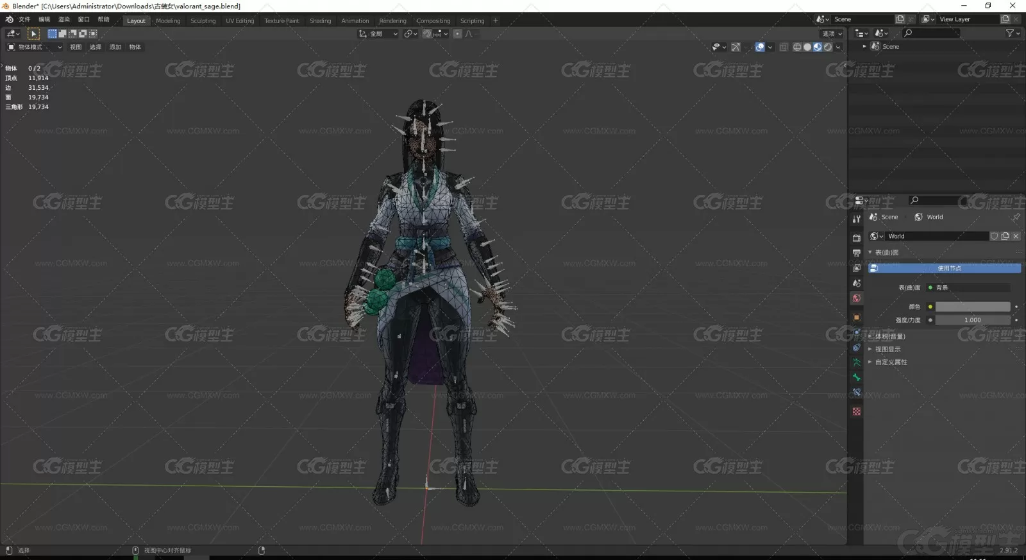
Task: Expand the Scene item in outliner
Action: coord(864,46)
